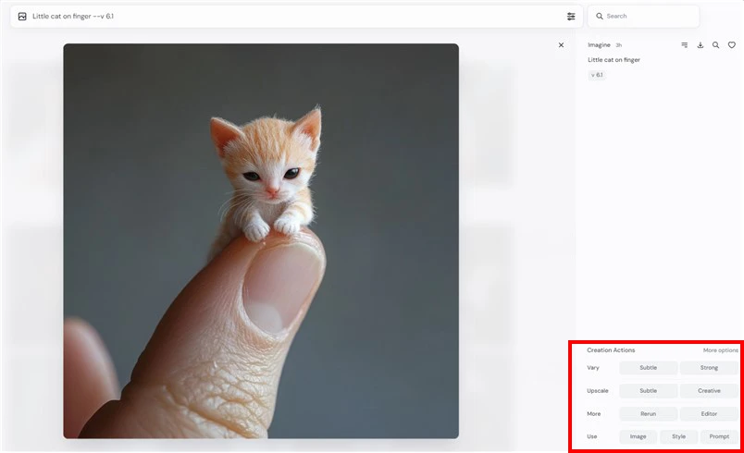Viewport: 744px width, 453px height.
Task: Click the image icon in prompt bar
Action: click(22, 16)
